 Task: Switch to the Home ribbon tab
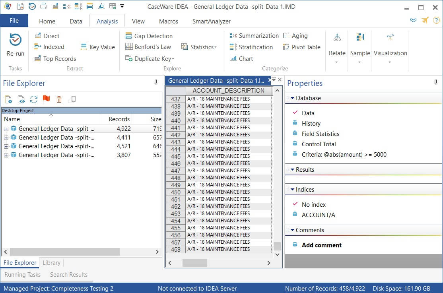click(x=47, y=21)
